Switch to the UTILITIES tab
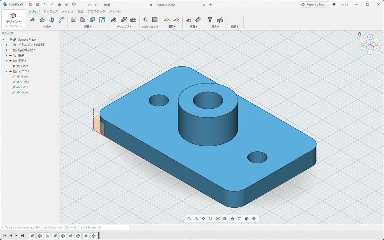 coord(115,12)
